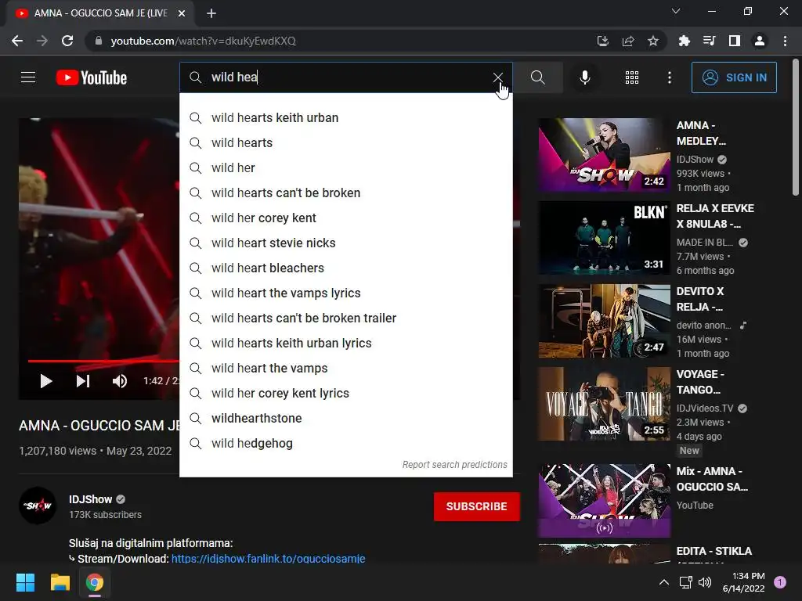The image size is (802, 601).
Task: Open taskbar volume speaker icon
Action: [705, 582]
